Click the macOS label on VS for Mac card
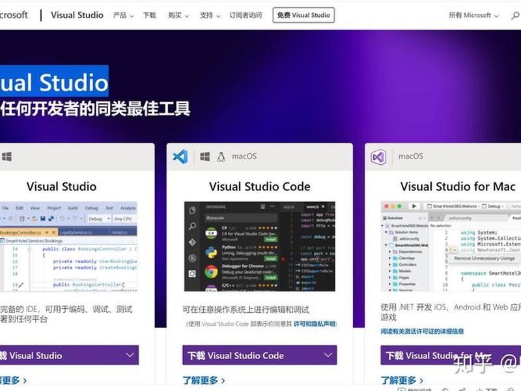Screen dimensions: 521x391 click(411, 156)
